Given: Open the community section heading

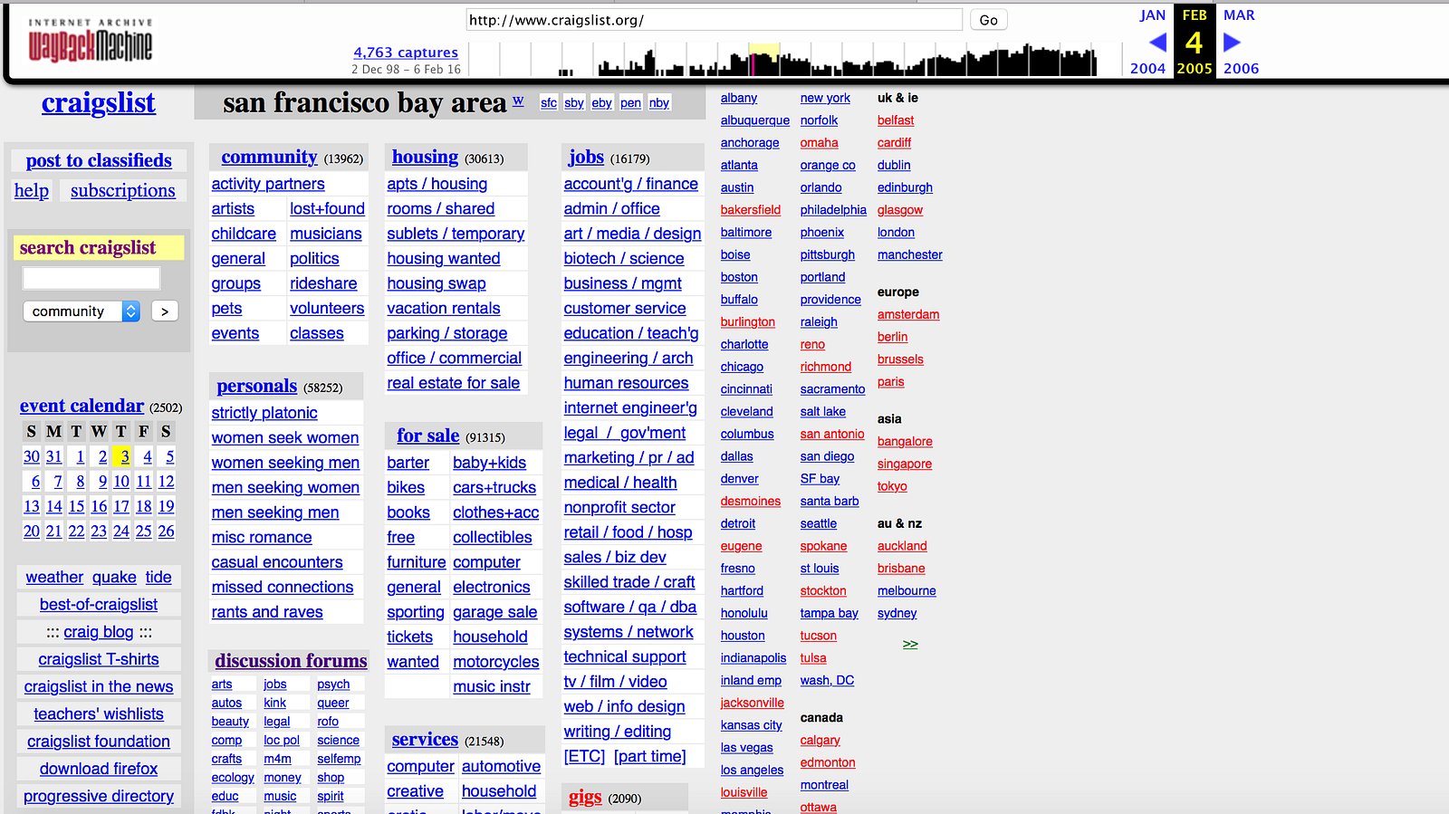Looking at the screenshot, I should click(269, 157).
